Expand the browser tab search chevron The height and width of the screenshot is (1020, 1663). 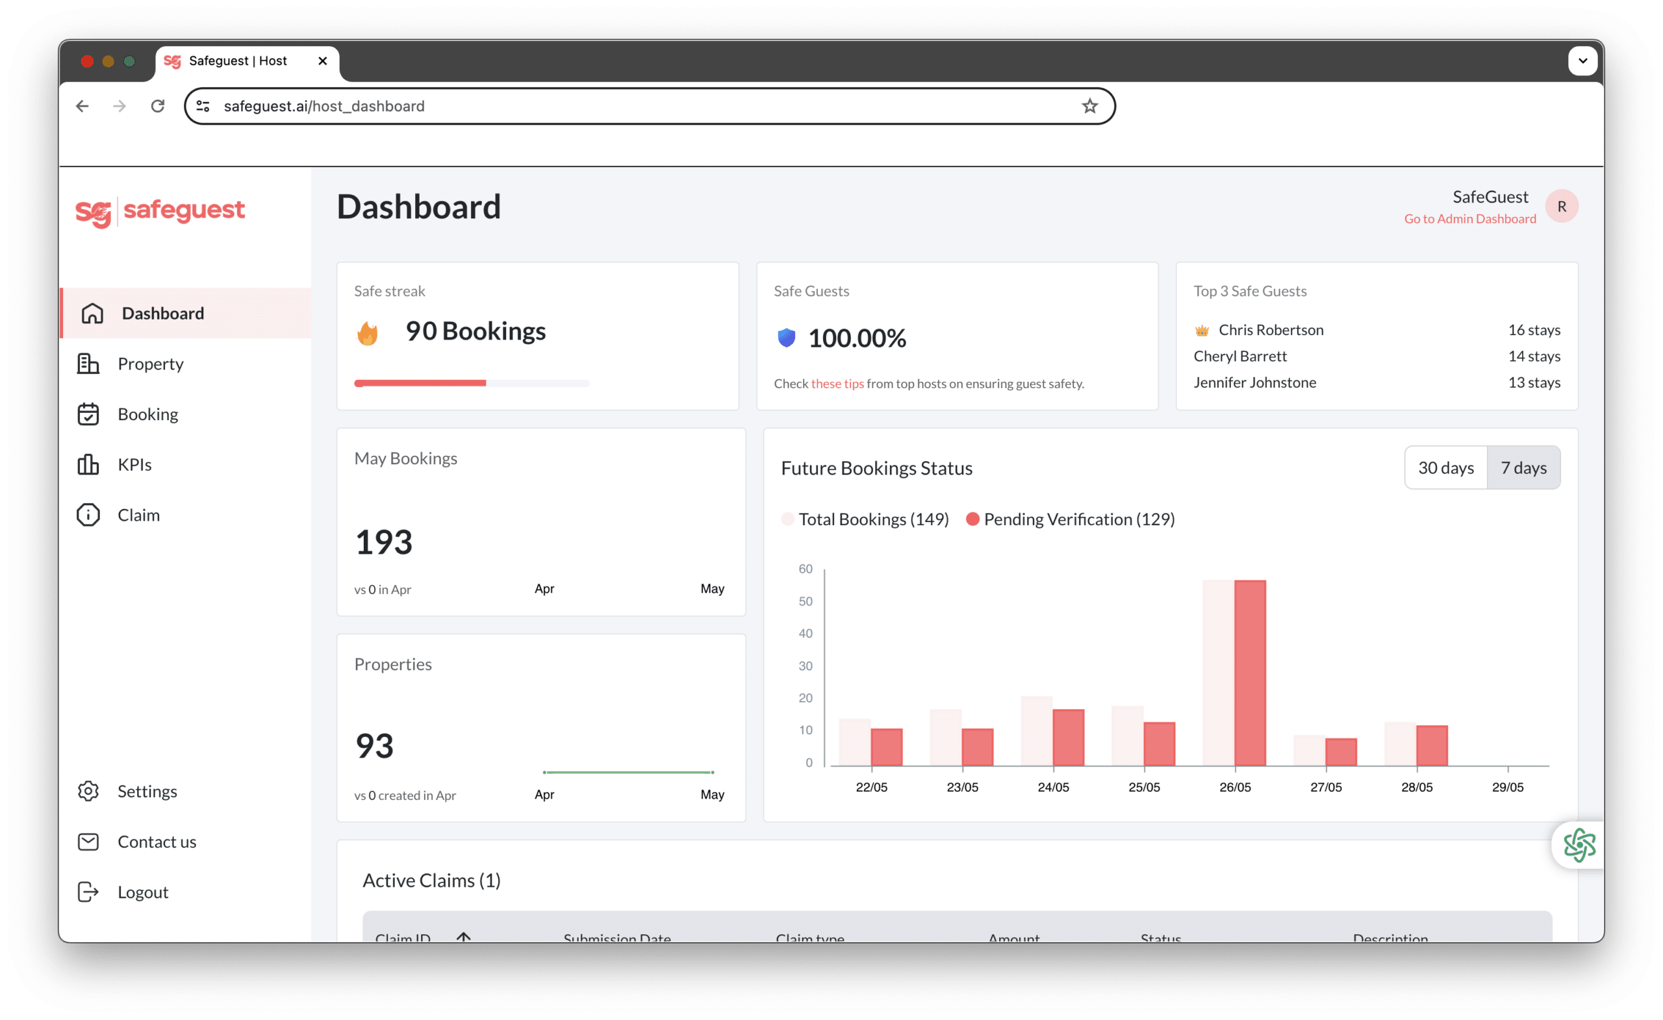click(x=1582, y=61)
